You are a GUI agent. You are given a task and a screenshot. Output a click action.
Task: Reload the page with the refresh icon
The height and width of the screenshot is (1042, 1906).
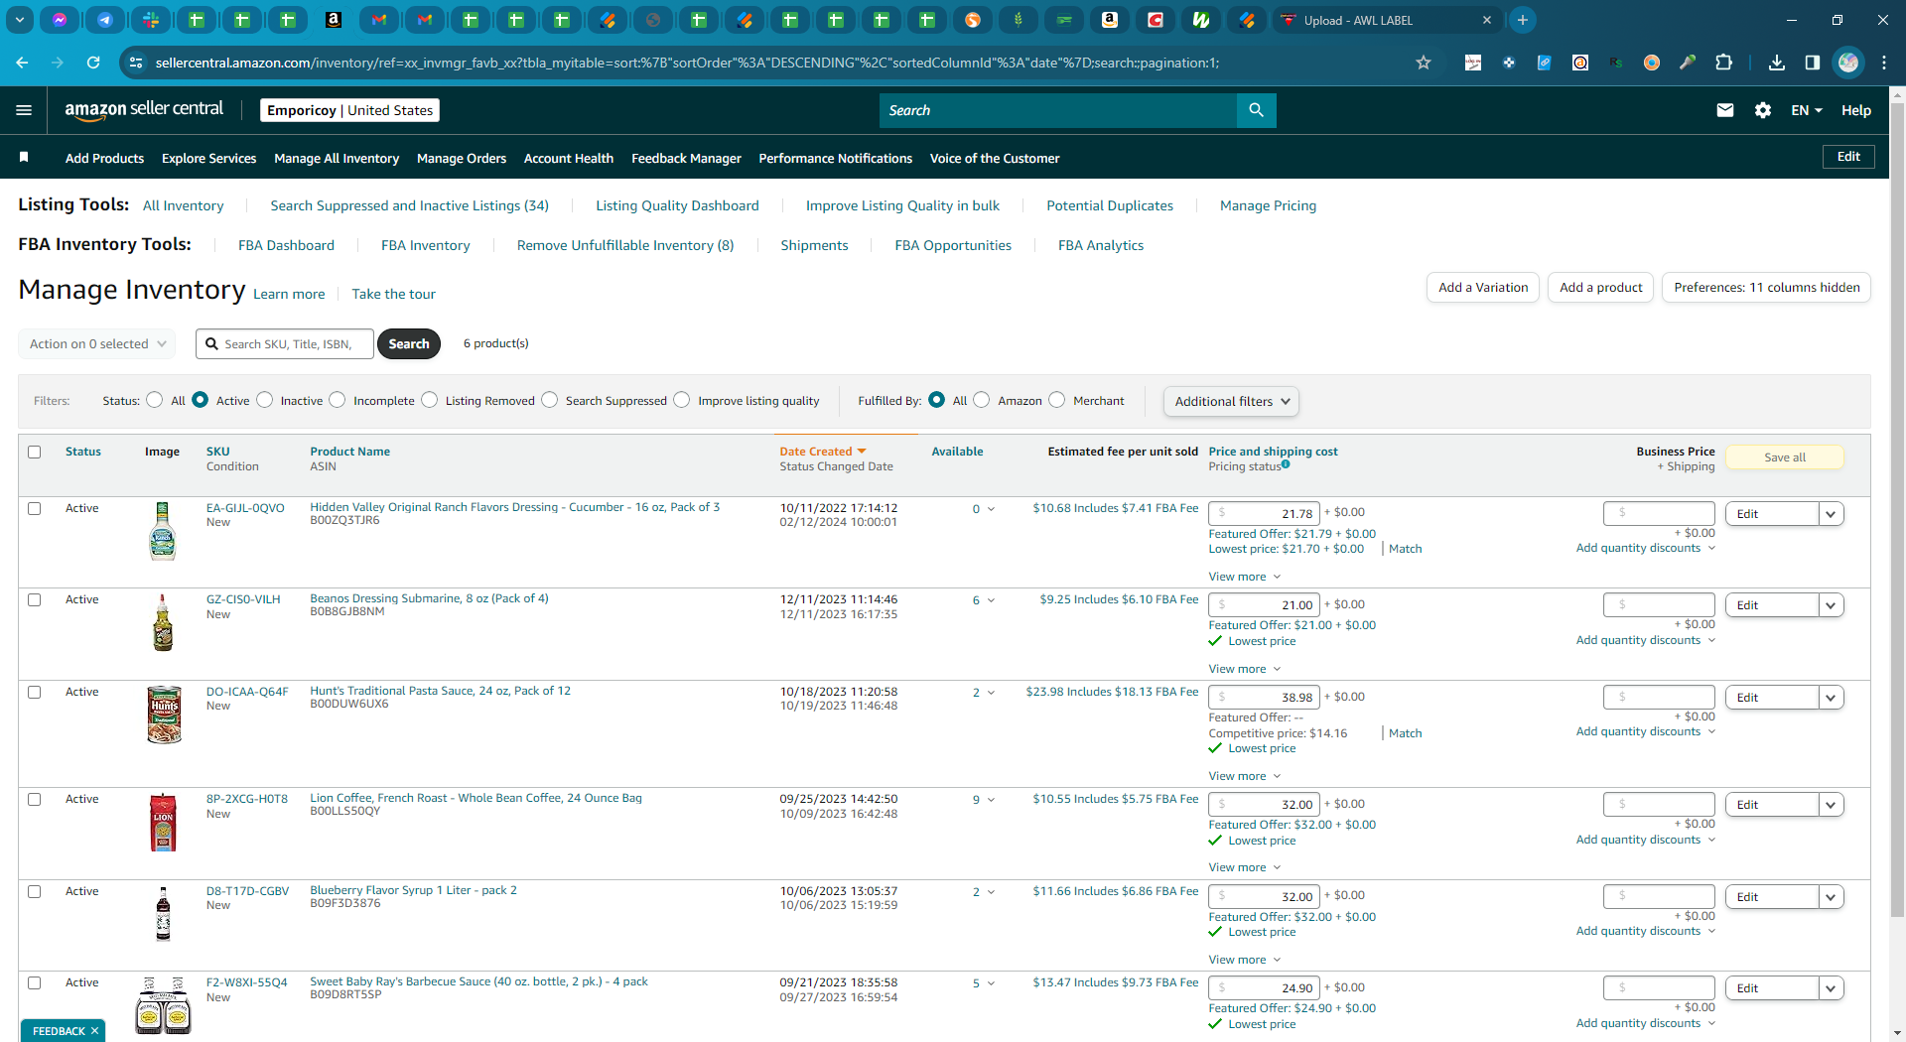click(x=93, y=63)
